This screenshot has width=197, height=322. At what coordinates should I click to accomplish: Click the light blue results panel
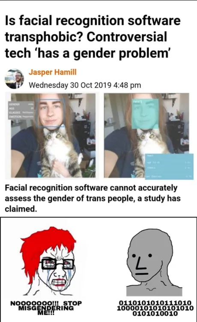(x=169, y=166)
